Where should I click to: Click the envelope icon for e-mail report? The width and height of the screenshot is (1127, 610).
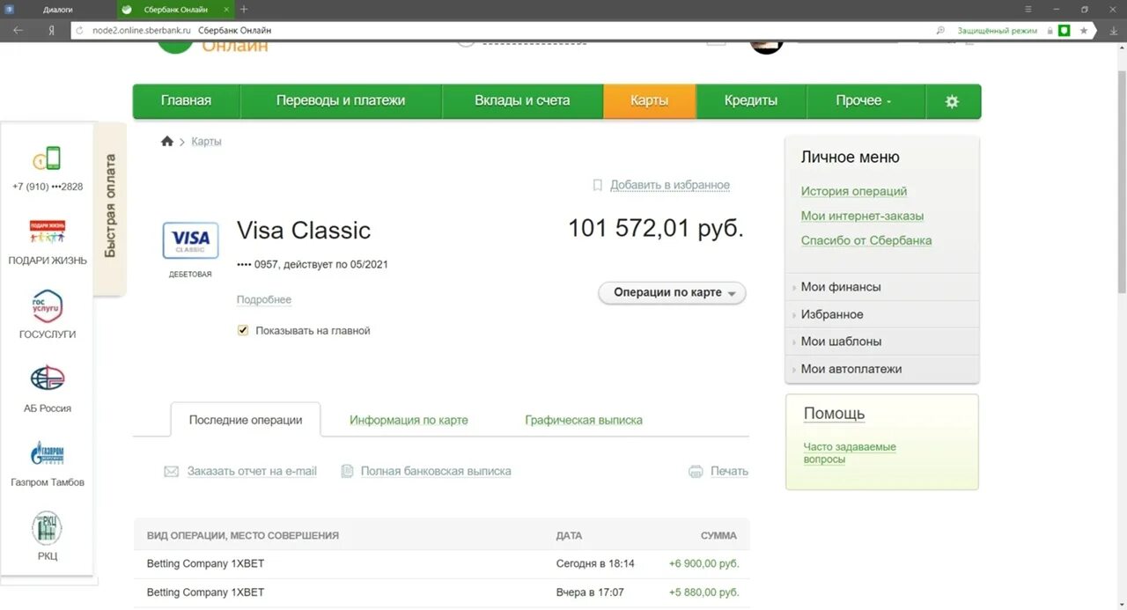pos(172,472)
